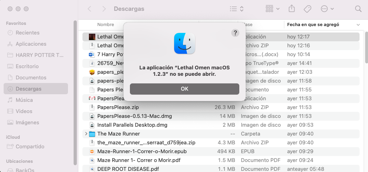368x172 pixels.
Task: Click the Lethal Omen application thumbnail icon
Action: coord(92,37)
